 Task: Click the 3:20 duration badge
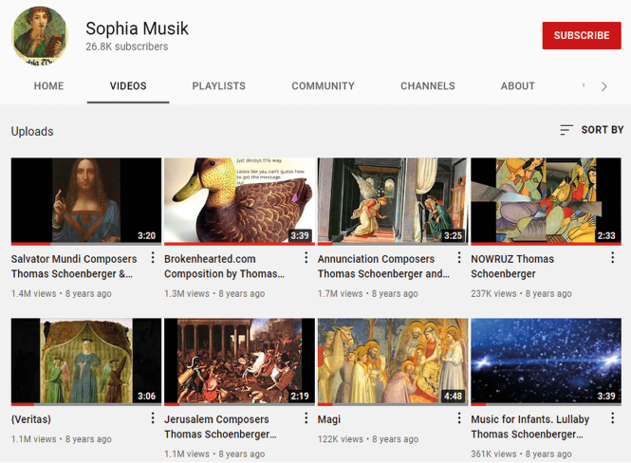[x=146, y=235]
